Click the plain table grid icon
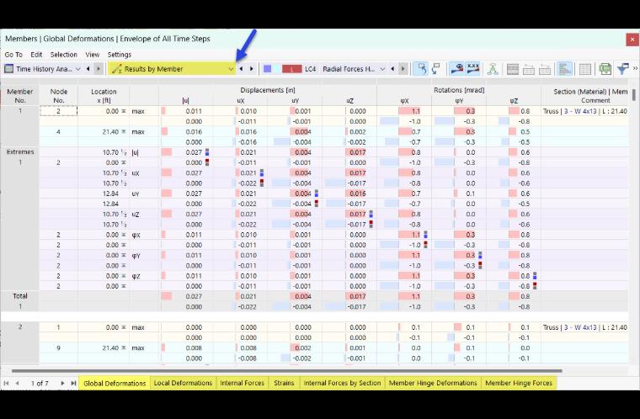This screenshot has width=640, height=419. [585, 69]
